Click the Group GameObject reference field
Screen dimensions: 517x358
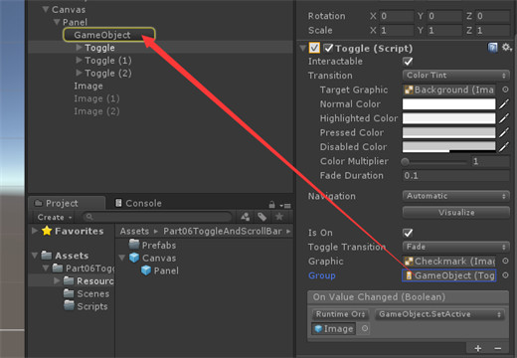coord(449,275)
